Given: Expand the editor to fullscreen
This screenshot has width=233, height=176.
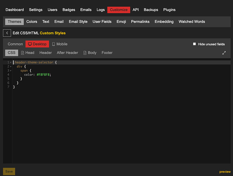Looking at the screenshot, I should (x=224, y=53).
